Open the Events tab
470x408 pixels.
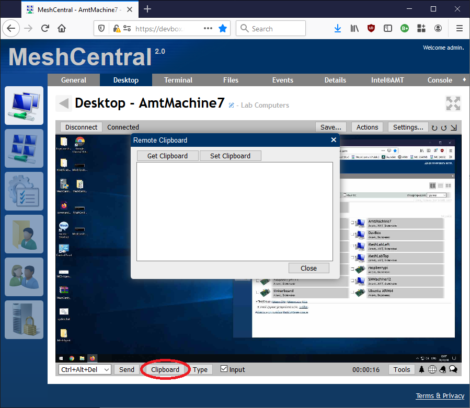tap(283, 80)
